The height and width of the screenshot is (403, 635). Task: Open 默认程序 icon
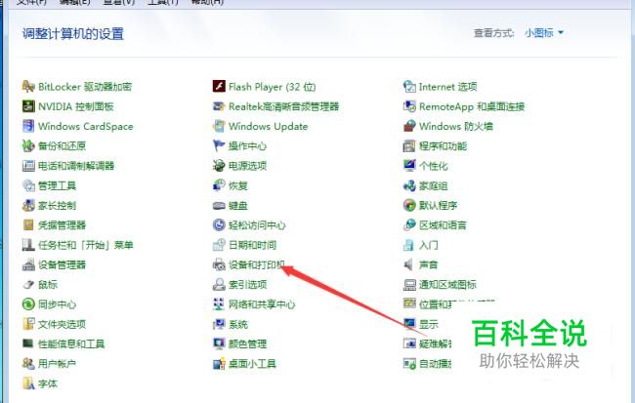pos(409,205)
